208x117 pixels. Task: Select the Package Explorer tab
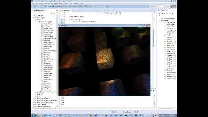(x=39, y=10)
